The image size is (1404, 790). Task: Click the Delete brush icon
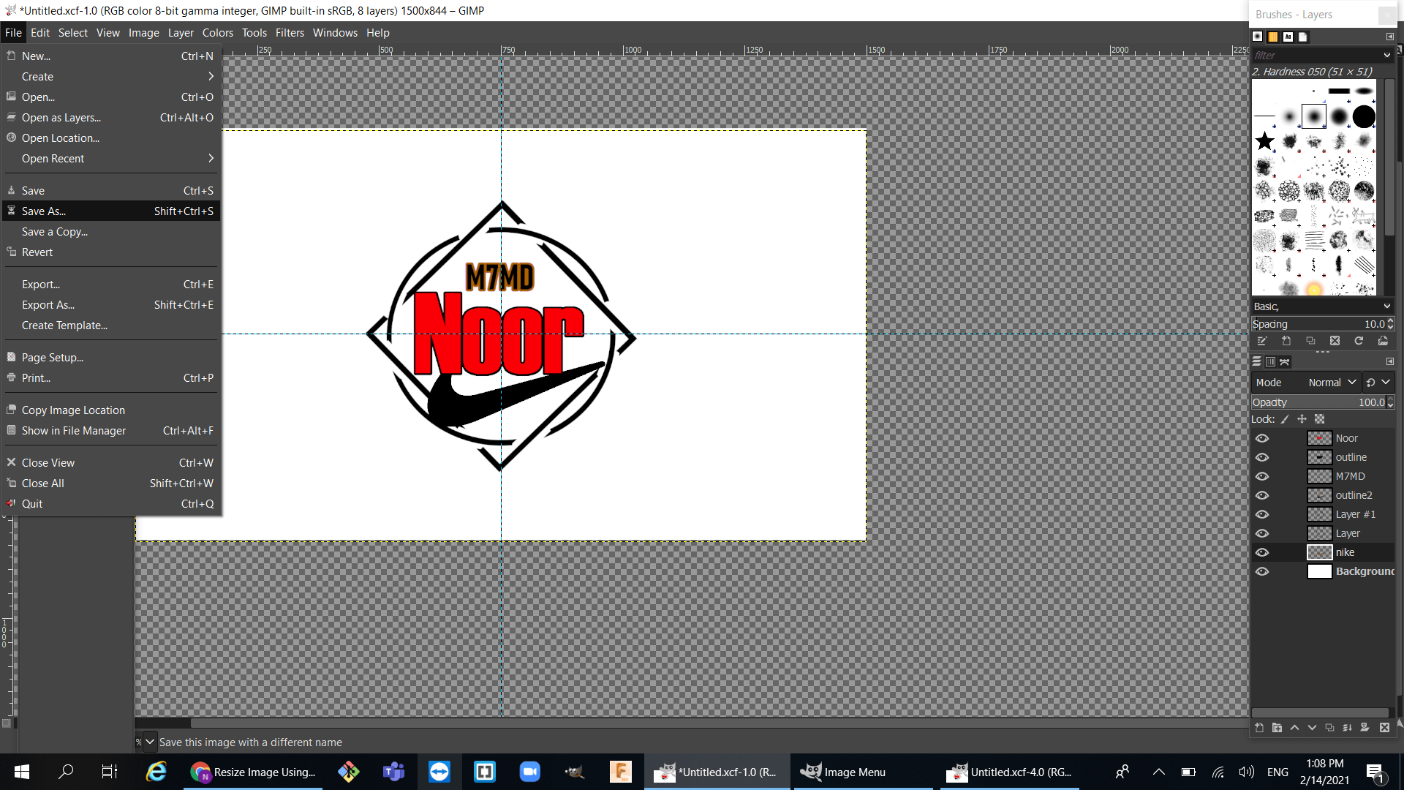[x=1335, y=341]
